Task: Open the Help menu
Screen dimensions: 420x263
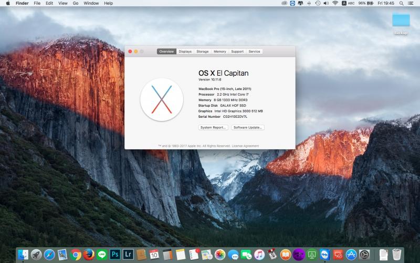Action: pyautogui.click(x=108, y=3)
